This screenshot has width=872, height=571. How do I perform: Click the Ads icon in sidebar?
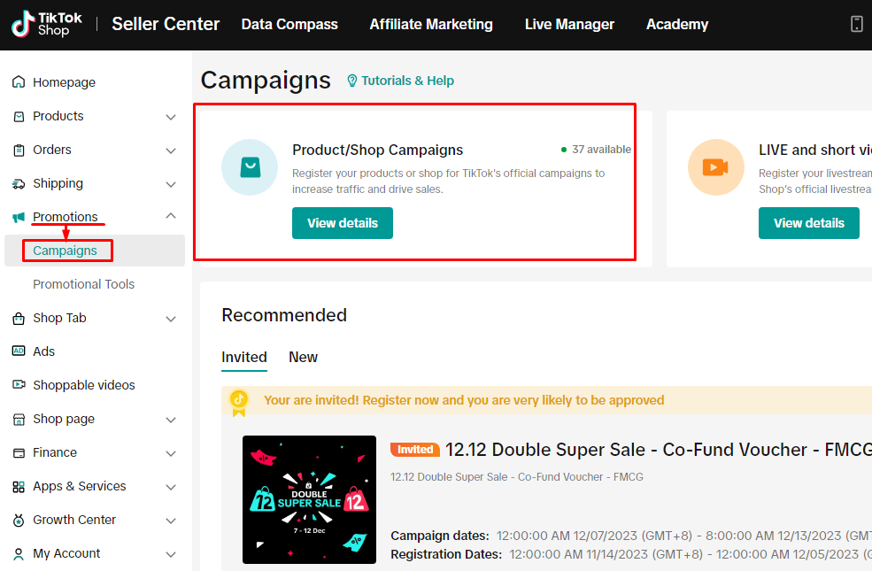click(19, 351)
